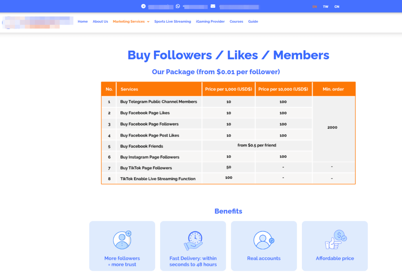Go to Sports Live Streaming page

coord(172,22)
